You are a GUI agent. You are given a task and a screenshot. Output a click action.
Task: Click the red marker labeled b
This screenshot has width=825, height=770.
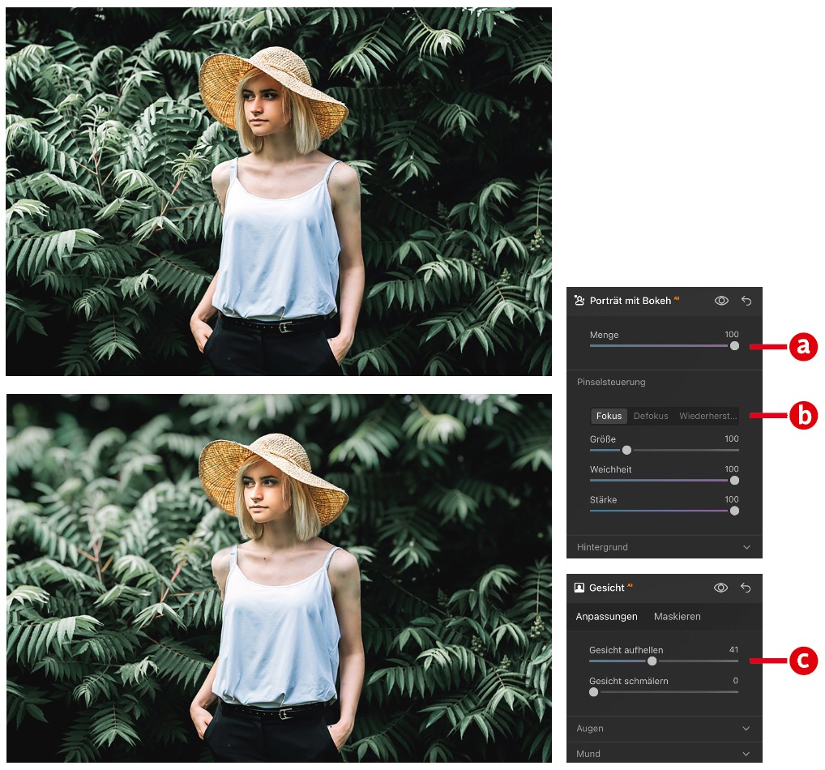coord(802,416)
